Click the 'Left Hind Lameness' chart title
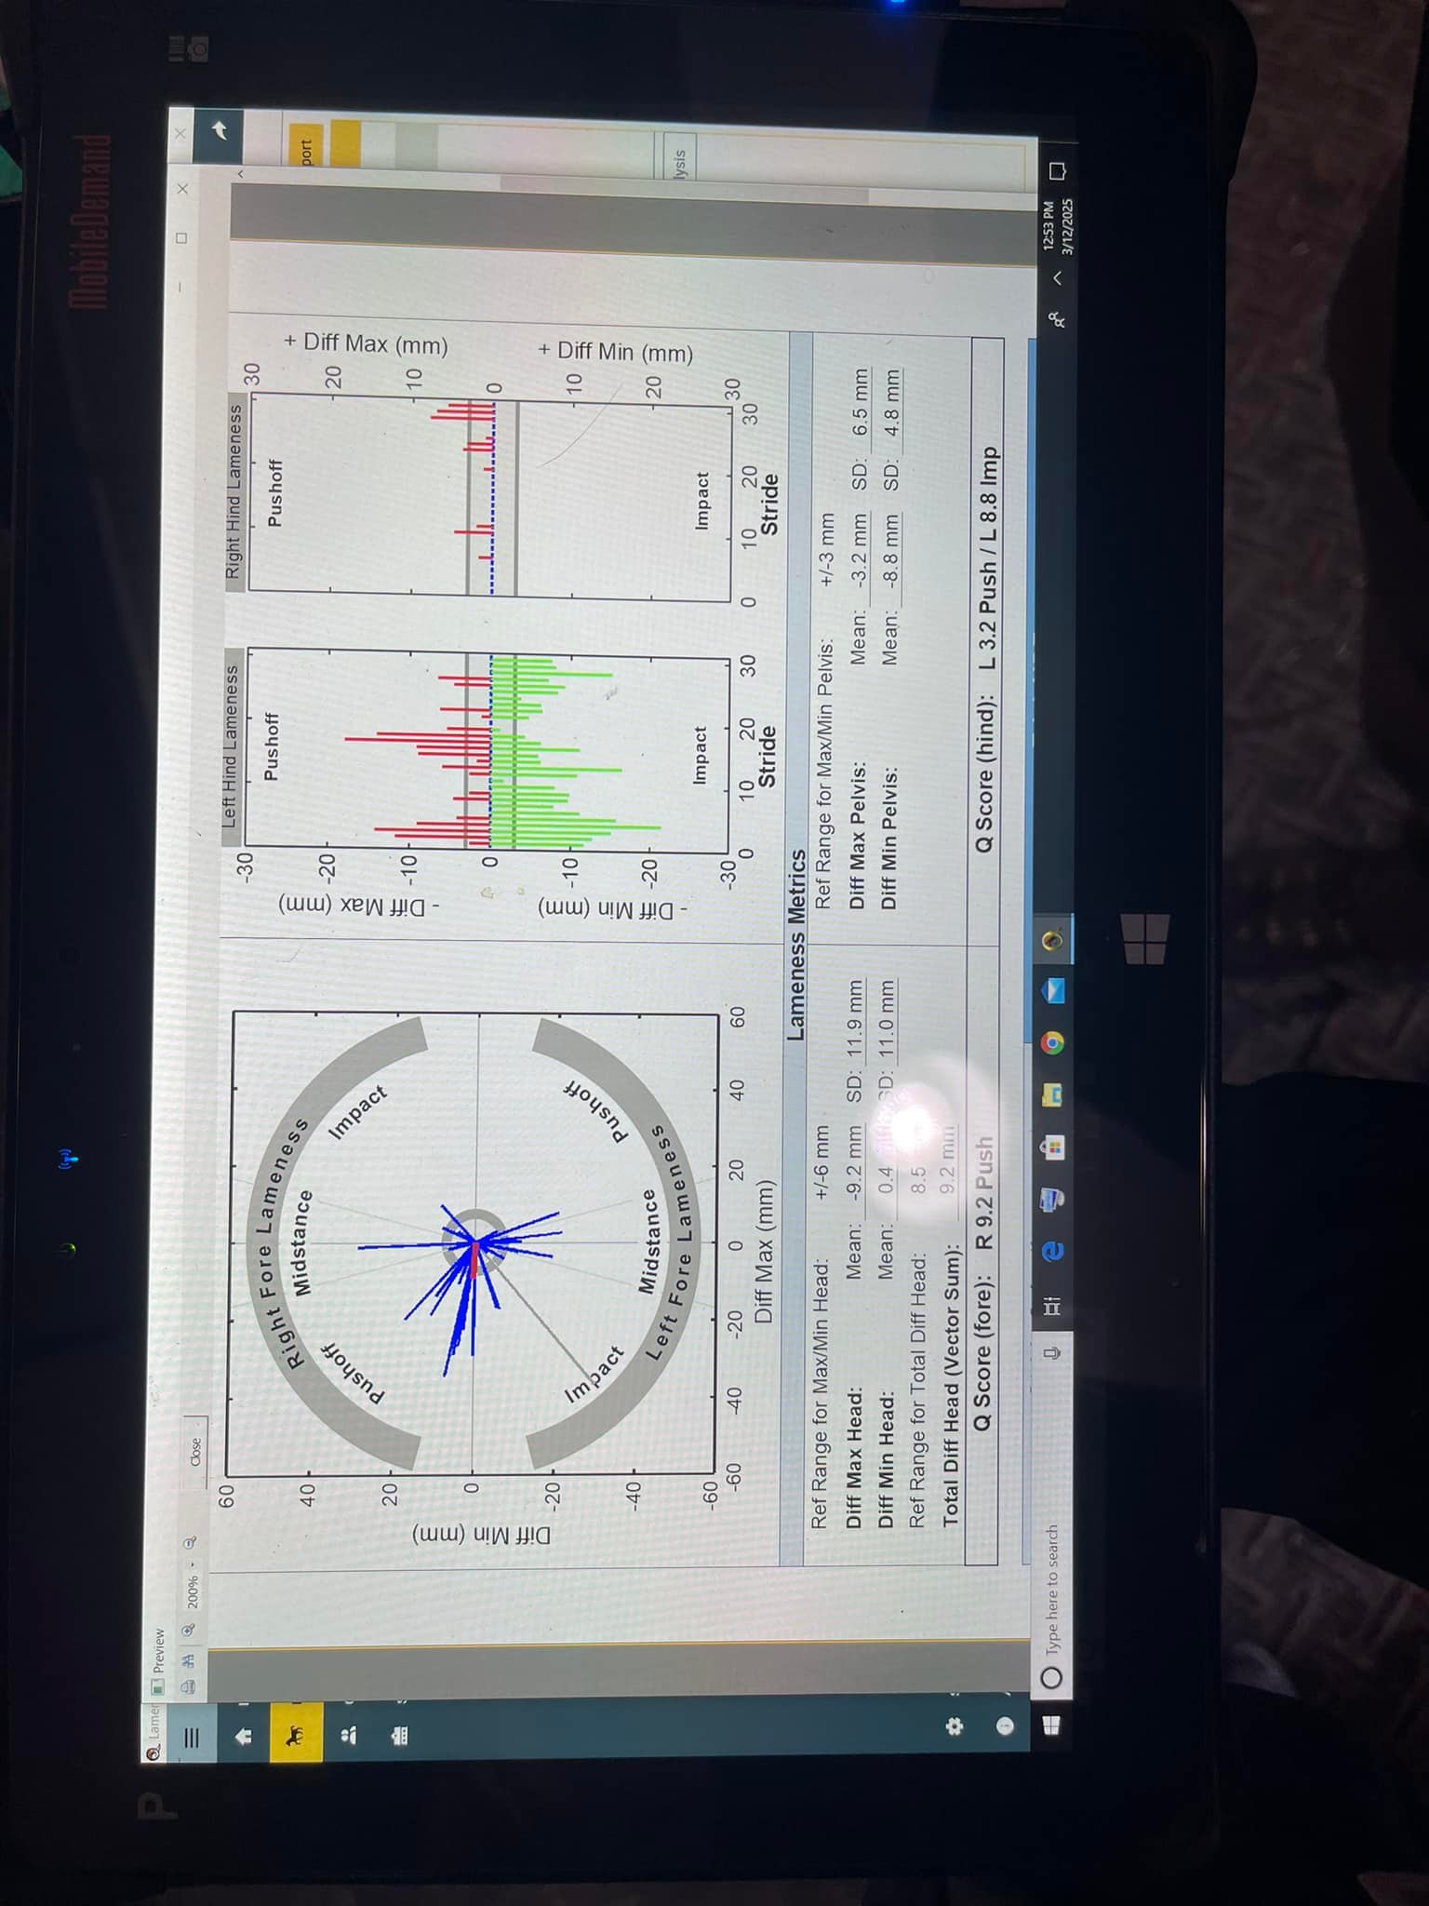 pos(231,747)
